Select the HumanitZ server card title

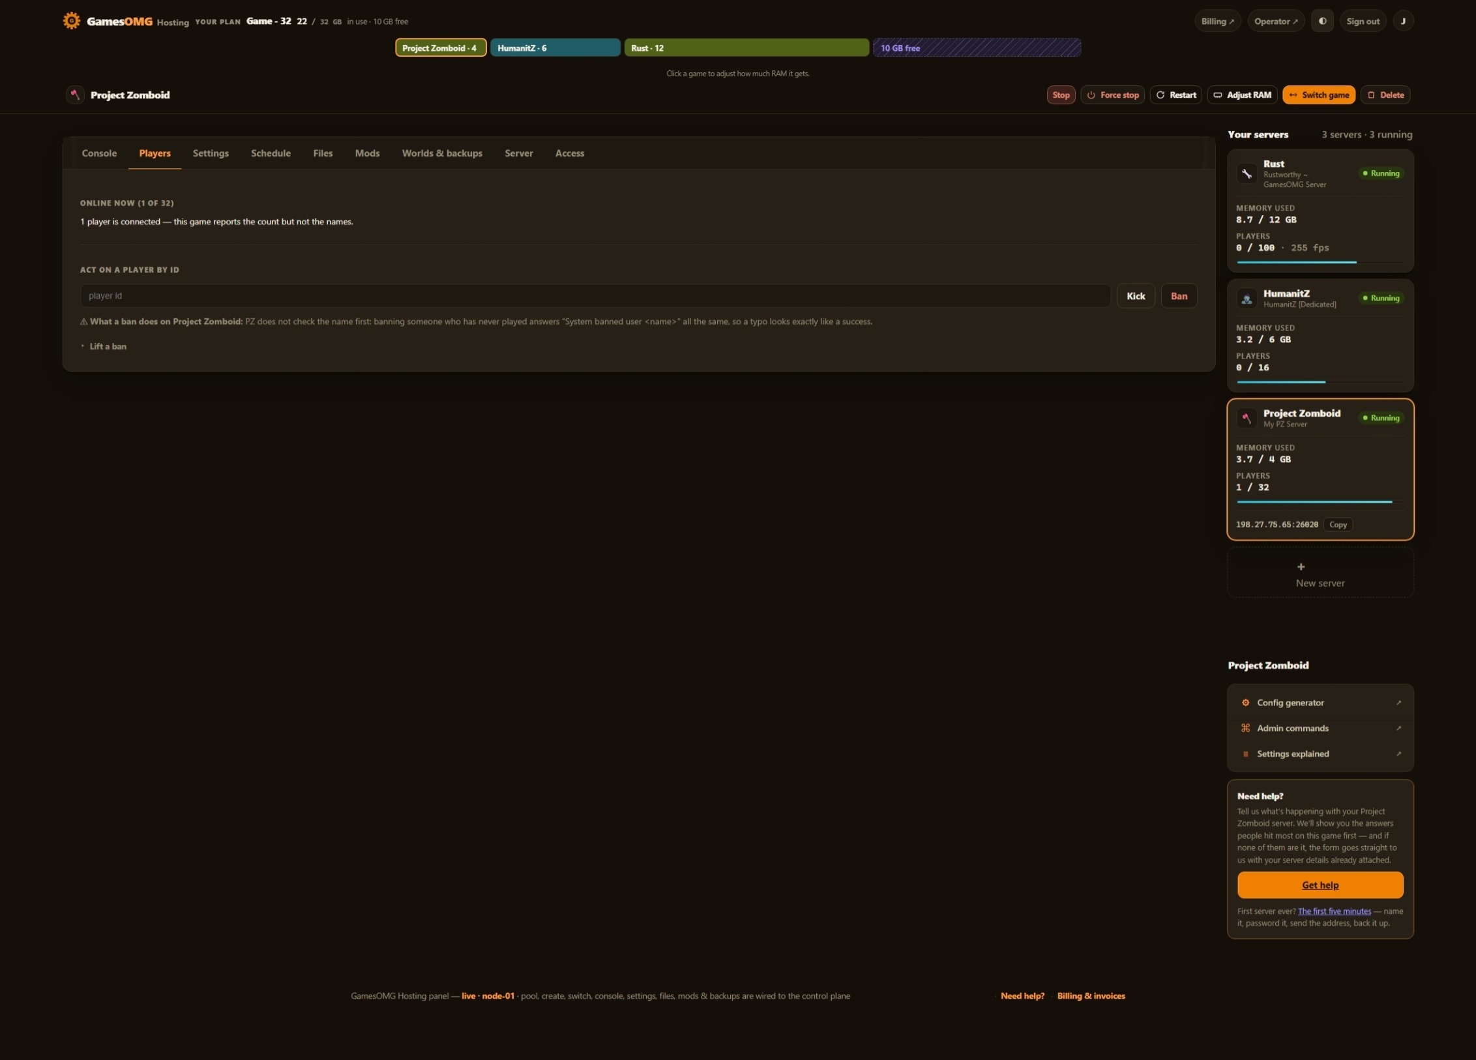(x=1286, y=294)
